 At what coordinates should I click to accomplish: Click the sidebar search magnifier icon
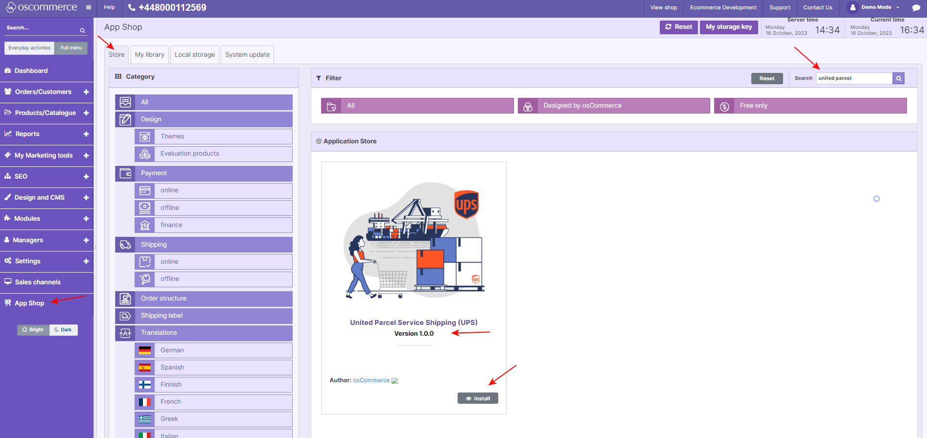point(83,30)
